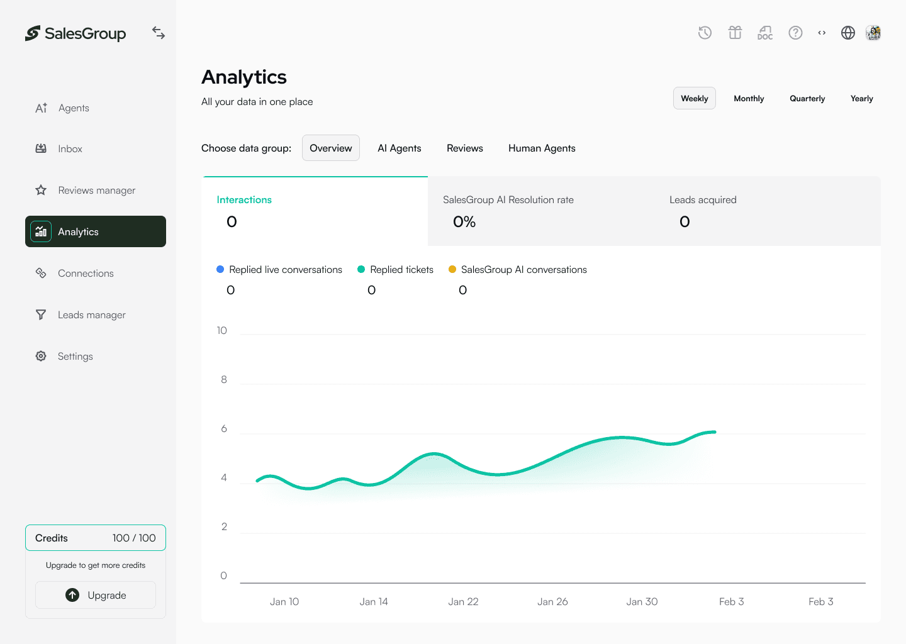The width and height of the screenshot is (906, 644).
Task: Select SalesGroup AI Resolution rate card
Action: coord(541,211)
